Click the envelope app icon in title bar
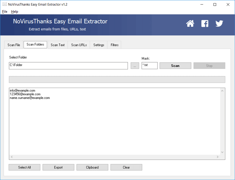 coord(5,4)
